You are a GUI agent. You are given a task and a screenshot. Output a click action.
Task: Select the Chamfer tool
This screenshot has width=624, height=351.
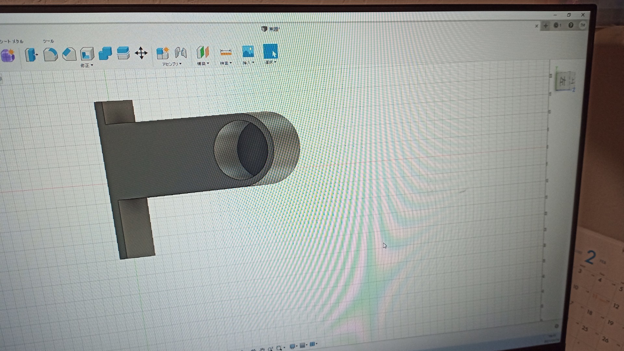coord(69,54)
